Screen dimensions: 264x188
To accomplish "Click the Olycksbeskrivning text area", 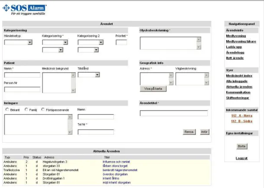I will point(170,43).
